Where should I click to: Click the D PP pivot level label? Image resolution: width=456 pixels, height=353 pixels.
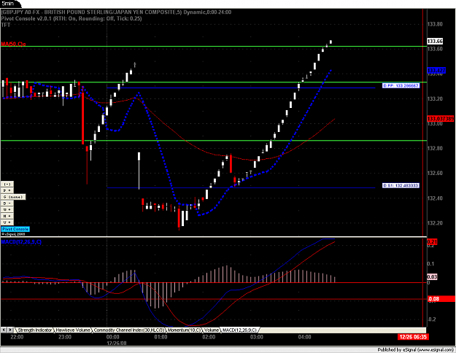(x=401, y=86)
